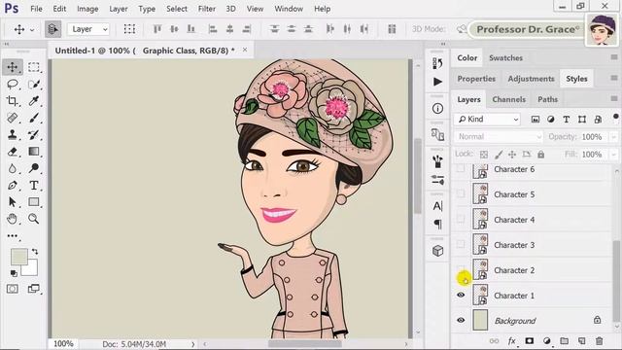Activate the Eraser tool

[13, 152]
